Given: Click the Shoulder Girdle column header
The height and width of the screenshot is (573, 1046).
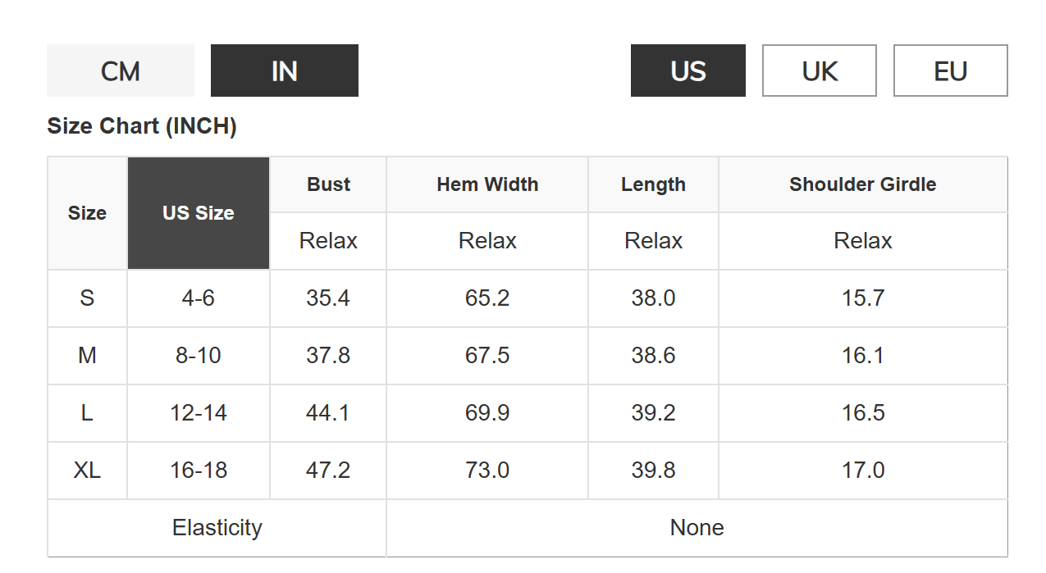Looking at the screenshot, I should tap(862, 184).
